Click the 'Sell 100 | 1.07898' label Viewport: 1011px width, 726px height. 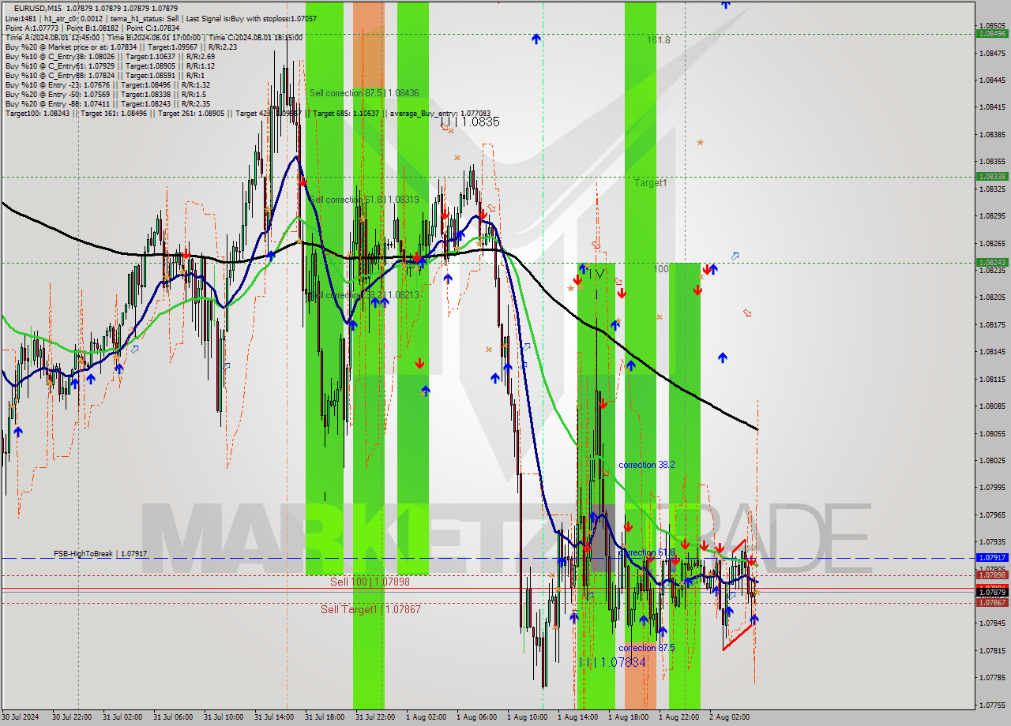[370, 582]
